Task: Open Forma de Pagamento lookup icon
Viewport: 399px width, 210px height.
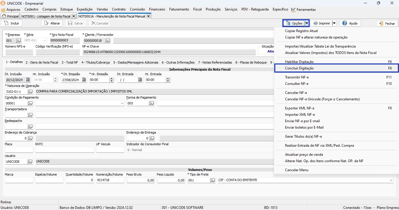Action: point(151,103)
